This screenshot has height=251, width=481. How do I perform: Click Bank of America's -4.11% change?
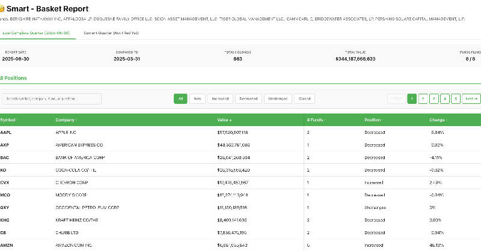[436, 157]
